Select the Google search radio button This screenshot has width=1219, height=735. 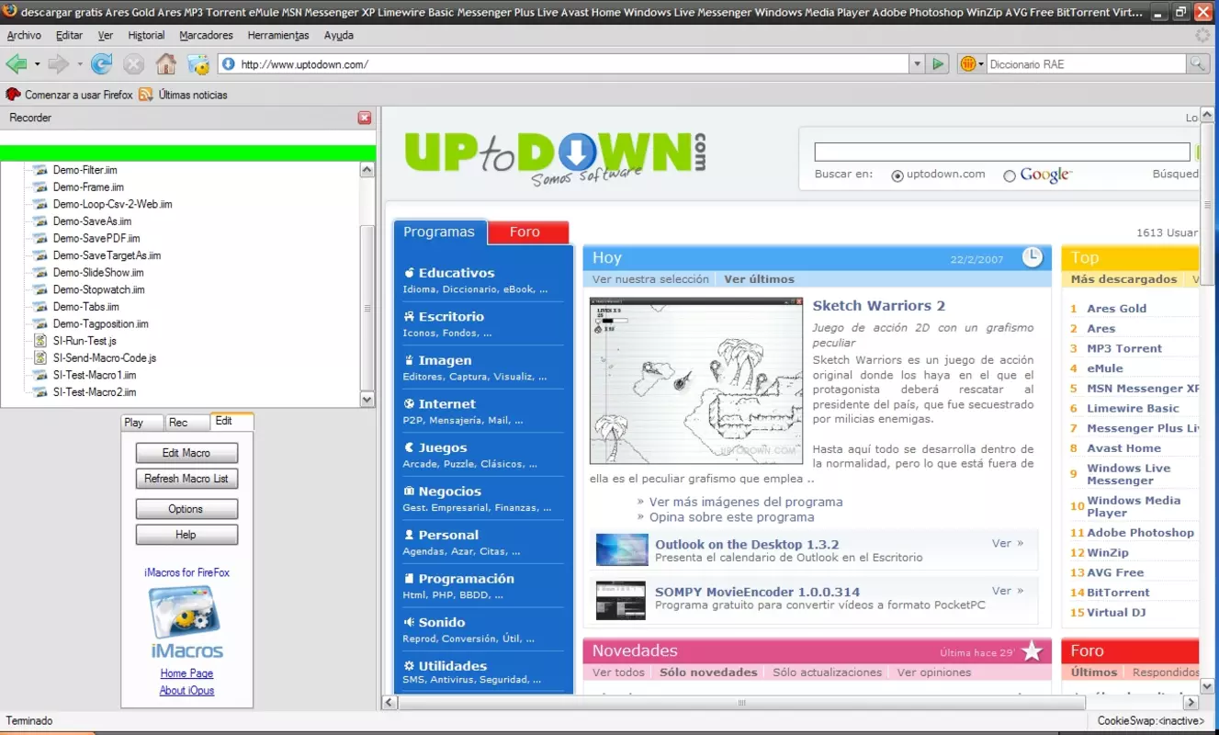[x=1010, y=175]
